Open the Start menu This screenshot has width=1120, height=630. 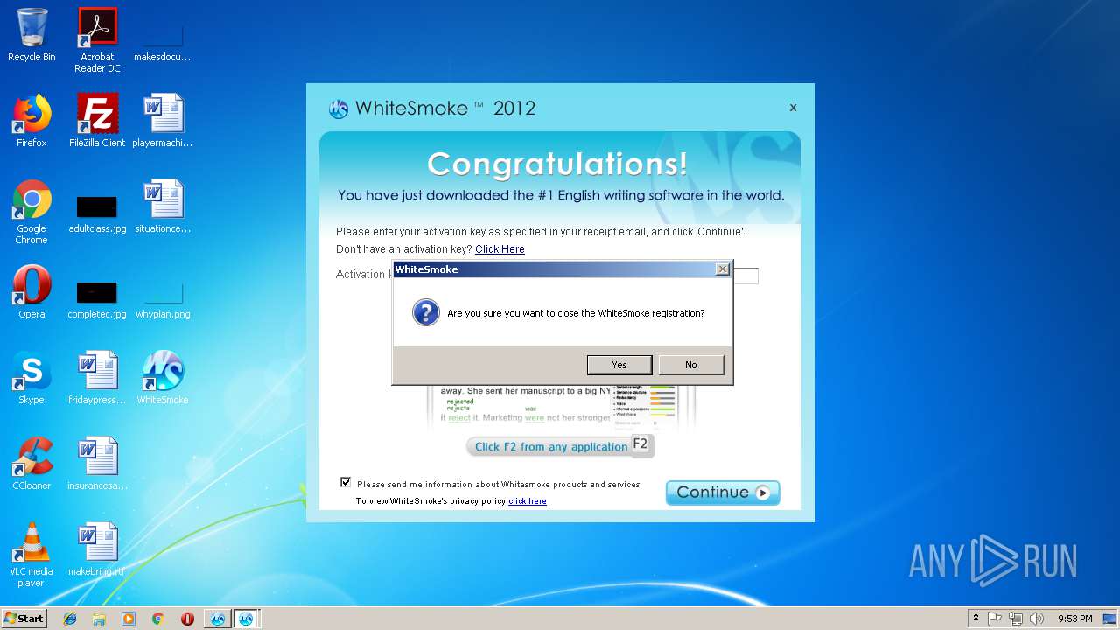click(24, 619)
